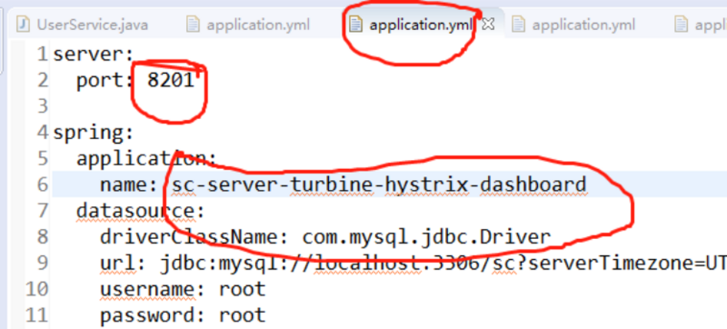727x329 pixels.
Task: Click the 'username: root' line
Action: click(183, 290)
